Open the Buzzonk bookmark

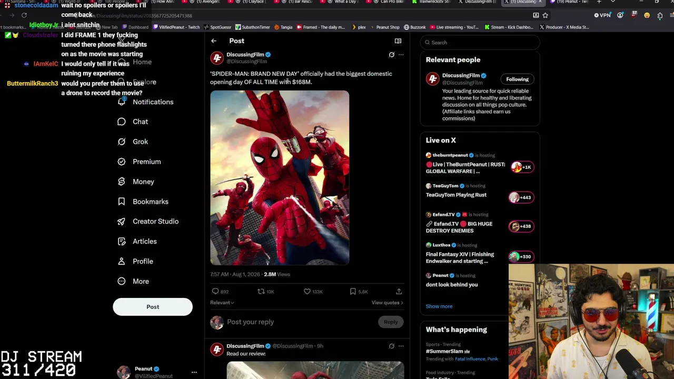(x=415, y=27)
